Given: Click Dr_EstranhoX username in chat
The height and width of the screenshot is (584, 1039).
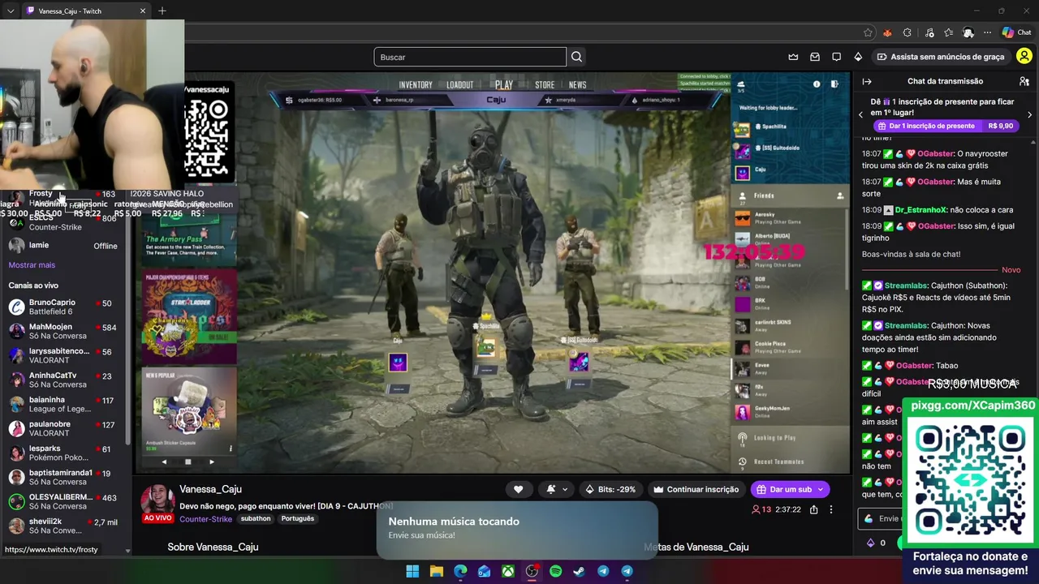Looking at the screenshot, I should coord(921,210).
